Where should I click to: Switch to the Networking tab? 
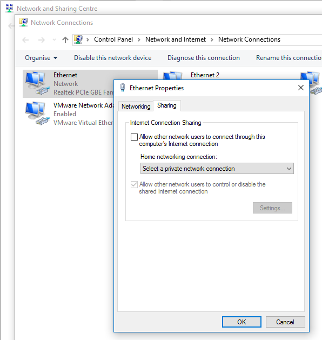click(x=136, y=106)
